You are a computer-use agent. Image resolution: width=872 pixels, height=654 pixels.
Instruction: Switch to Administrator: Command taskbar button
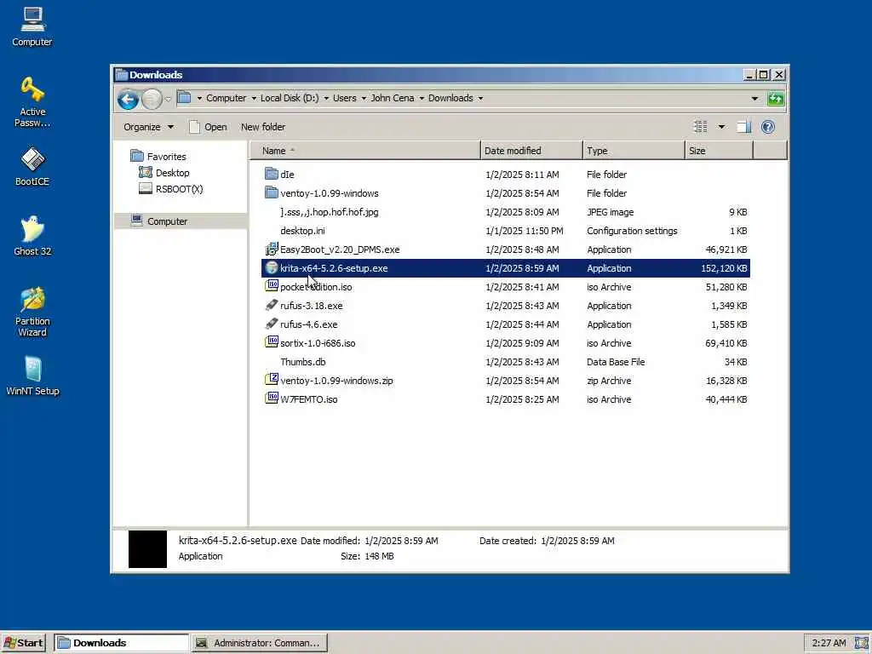point(259,643)
